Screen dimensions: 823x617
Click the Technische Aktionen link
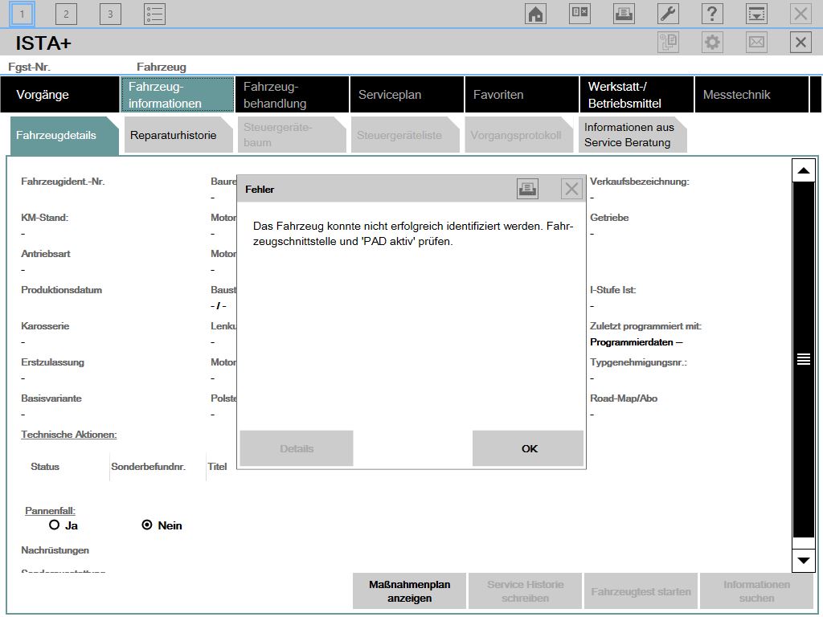tap(69, 435)
